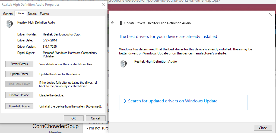
Task: Click the speaker icon in the Update Drivers window
Action: click(123, 63)
